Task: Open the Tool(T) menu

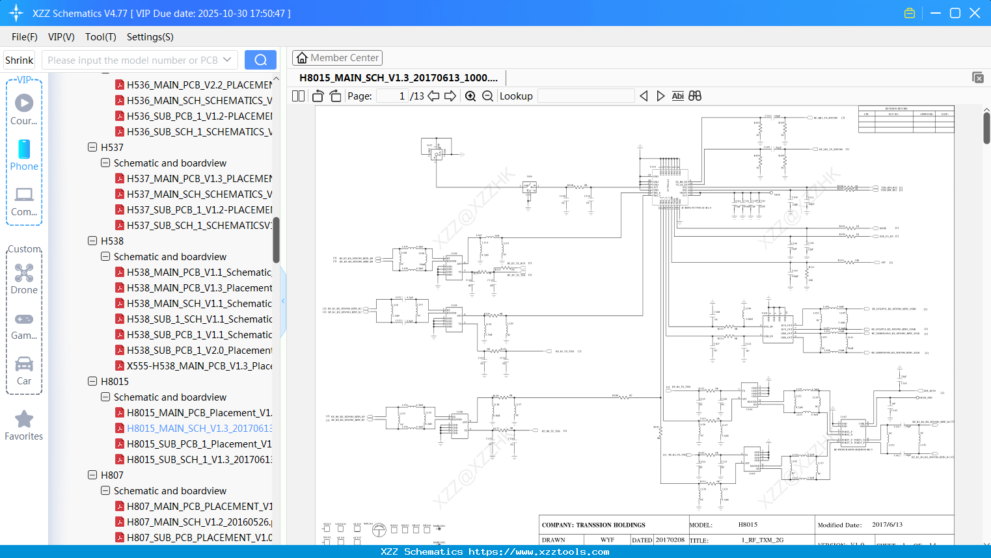Action: click(100, 37)
